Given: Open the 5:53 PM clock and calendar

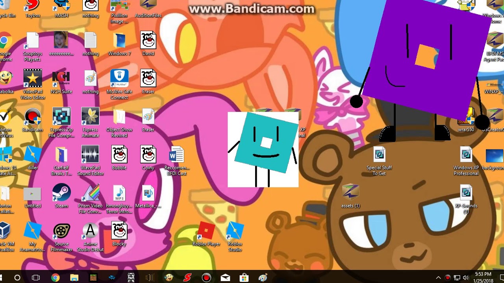Looking at the screenshot, I should pos(483,277).
